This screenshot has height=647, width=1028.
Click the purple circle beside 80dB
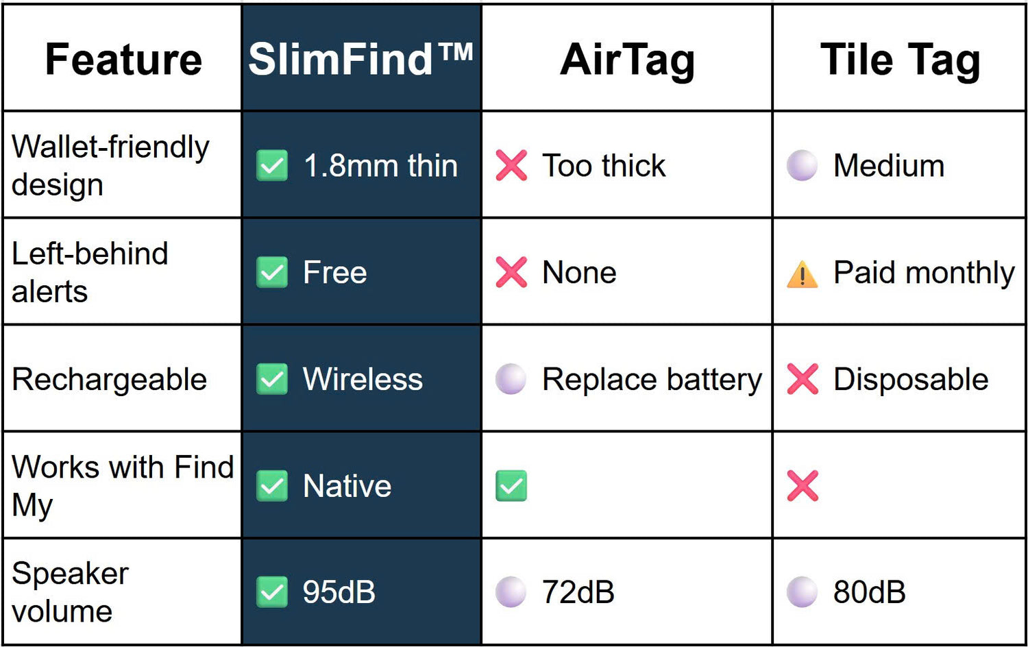point(802,592)
